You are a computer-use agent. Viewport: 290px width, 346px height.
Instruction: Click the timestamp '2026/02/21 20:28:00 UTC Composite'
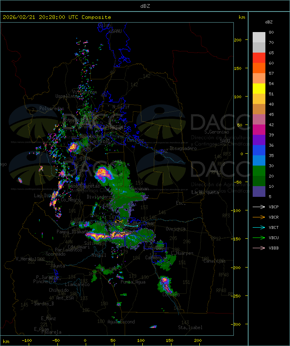57,17
